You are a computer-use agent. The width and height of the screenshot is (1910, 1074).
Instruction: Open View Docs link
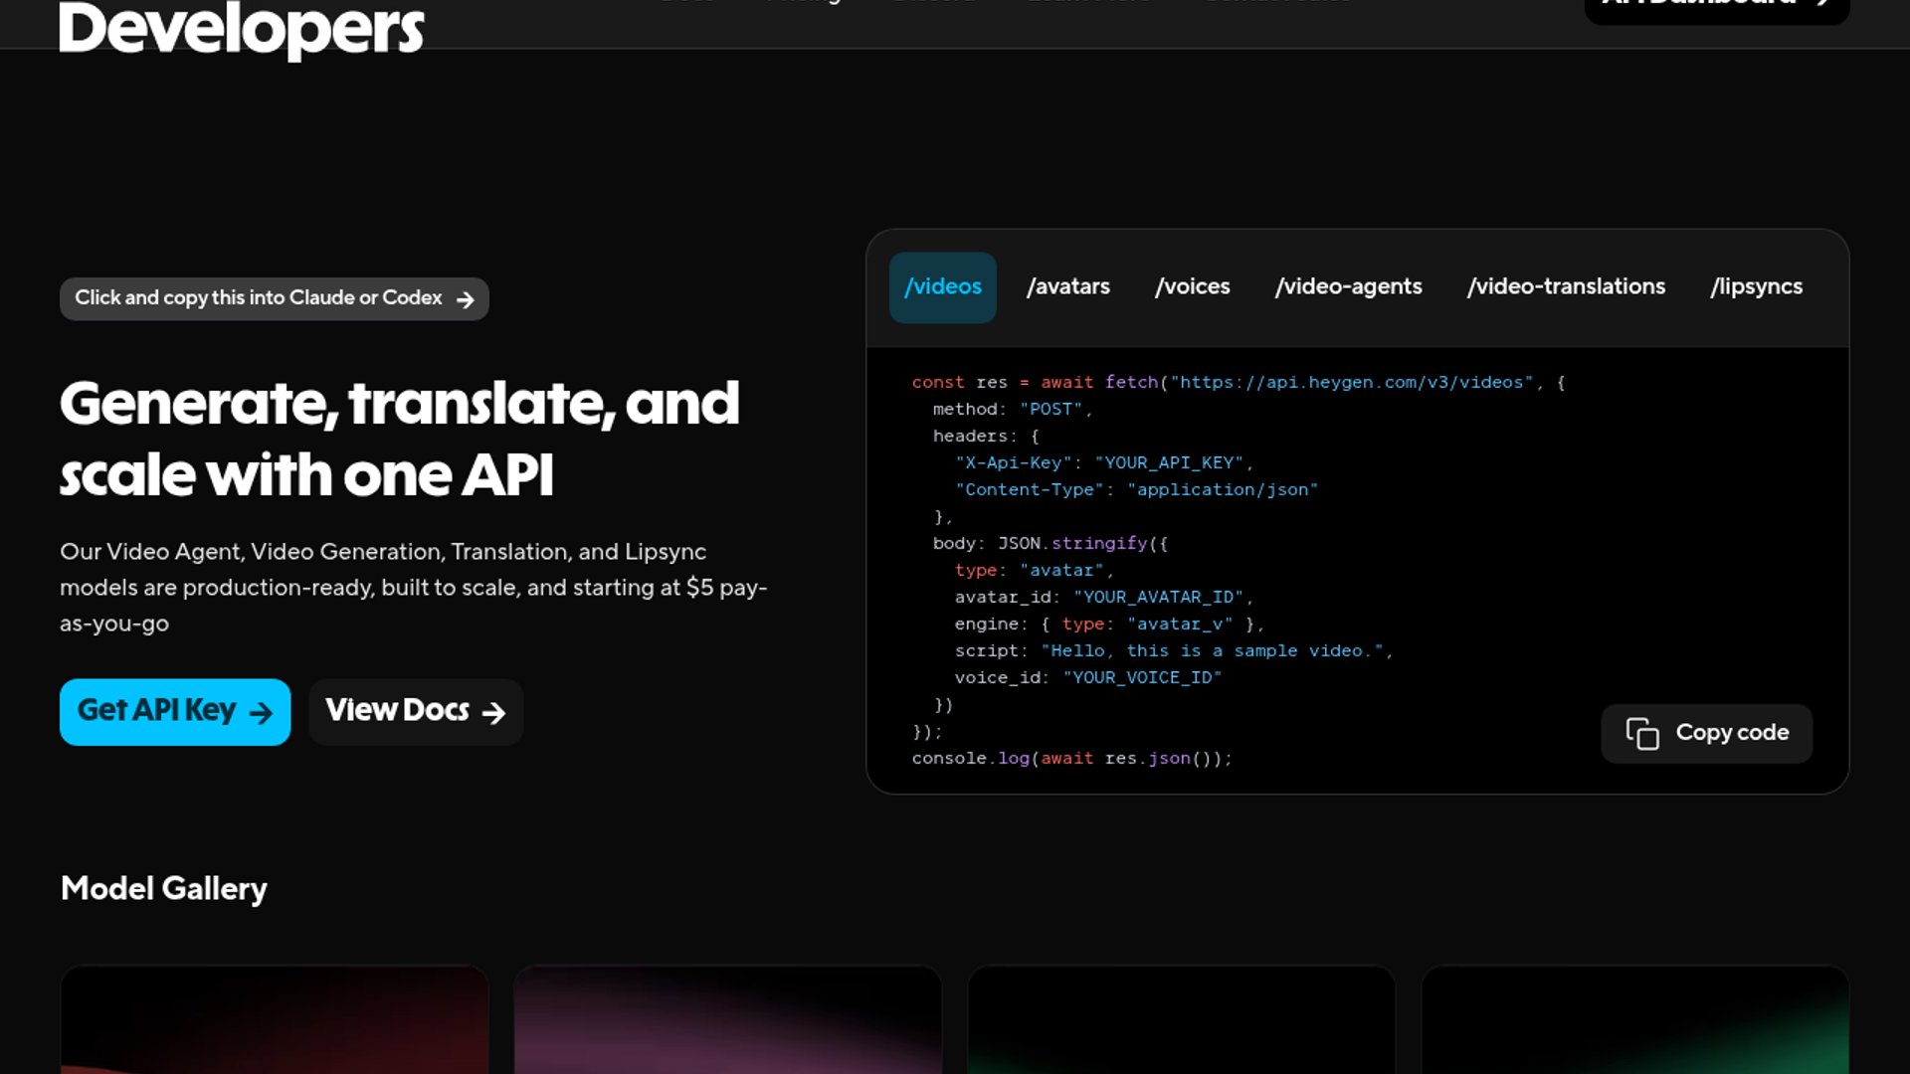416,712
